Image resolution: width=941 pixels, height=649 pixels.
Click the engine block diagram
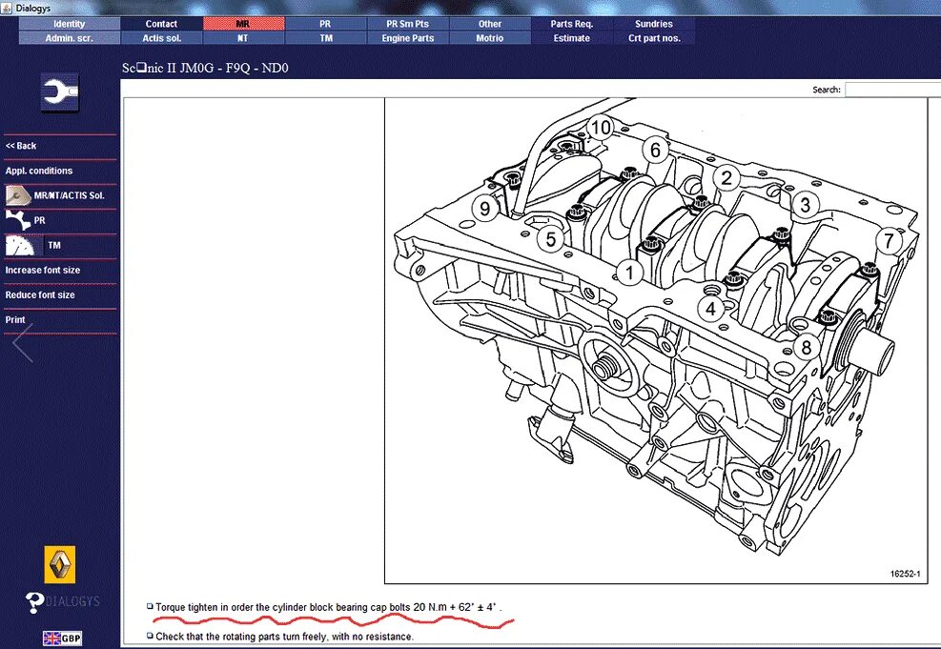(656, 340)
